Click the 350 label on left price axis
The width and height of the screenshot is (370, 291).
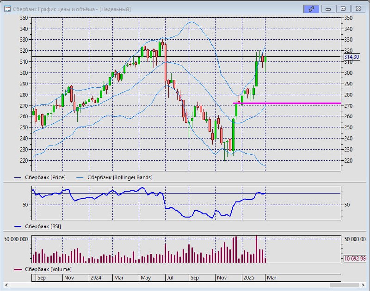click(24, 18)
